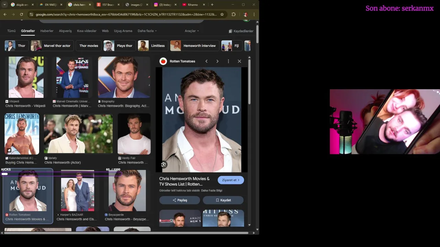Click the large Chris Hemsworth preview image
Viewport: 440px width, 247px height.
[201, 120]
